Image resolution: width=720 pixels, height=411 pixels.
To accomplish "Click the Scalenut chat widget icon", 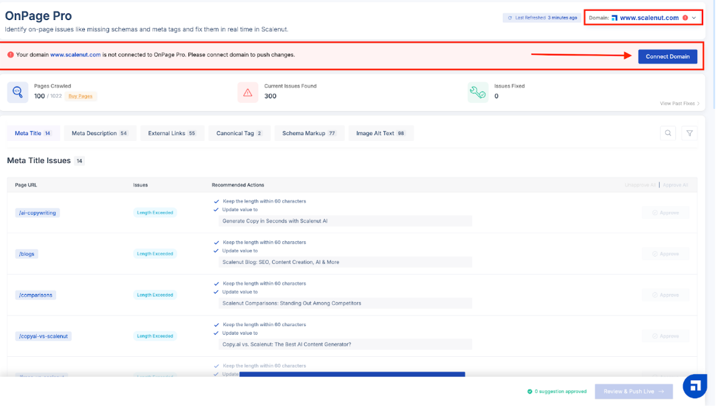I will 695,386.
